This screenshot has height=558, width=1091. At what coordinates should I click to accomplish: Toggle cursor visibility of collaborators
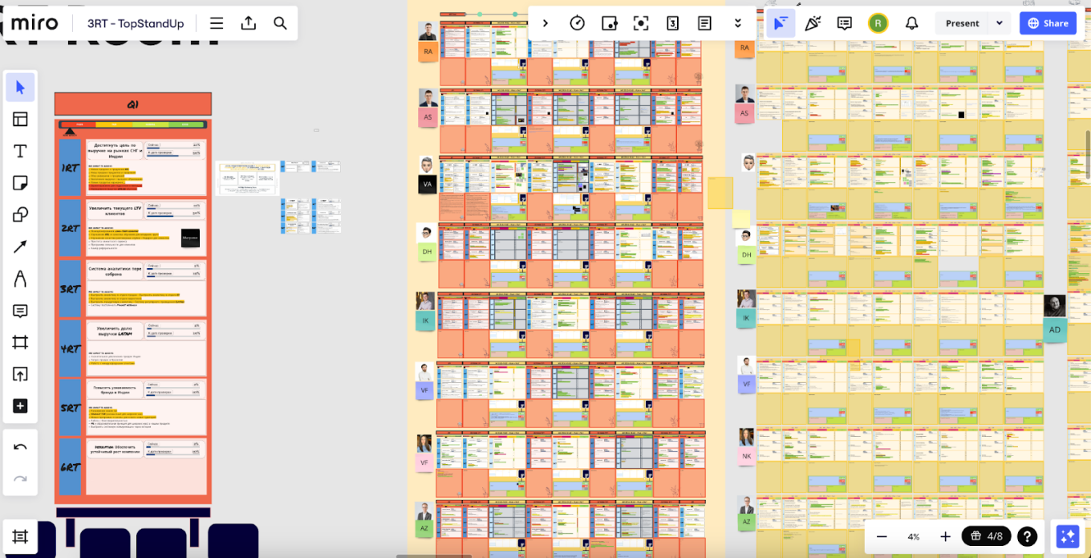780,23
